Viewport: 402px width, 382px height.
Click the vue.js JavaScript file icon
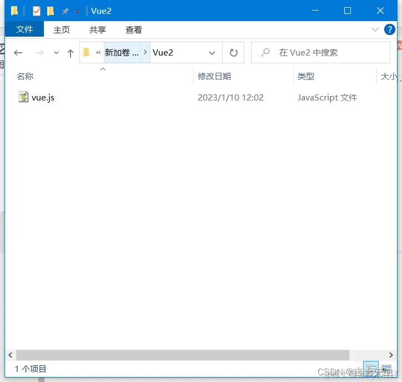(23, 97)
